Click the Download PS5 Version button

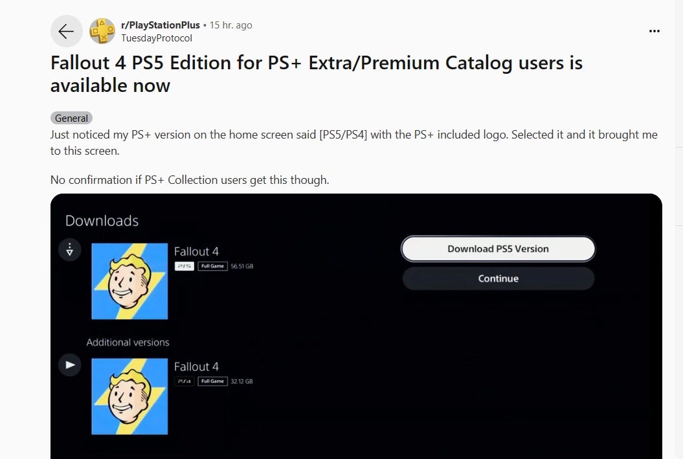coord(498,249)
